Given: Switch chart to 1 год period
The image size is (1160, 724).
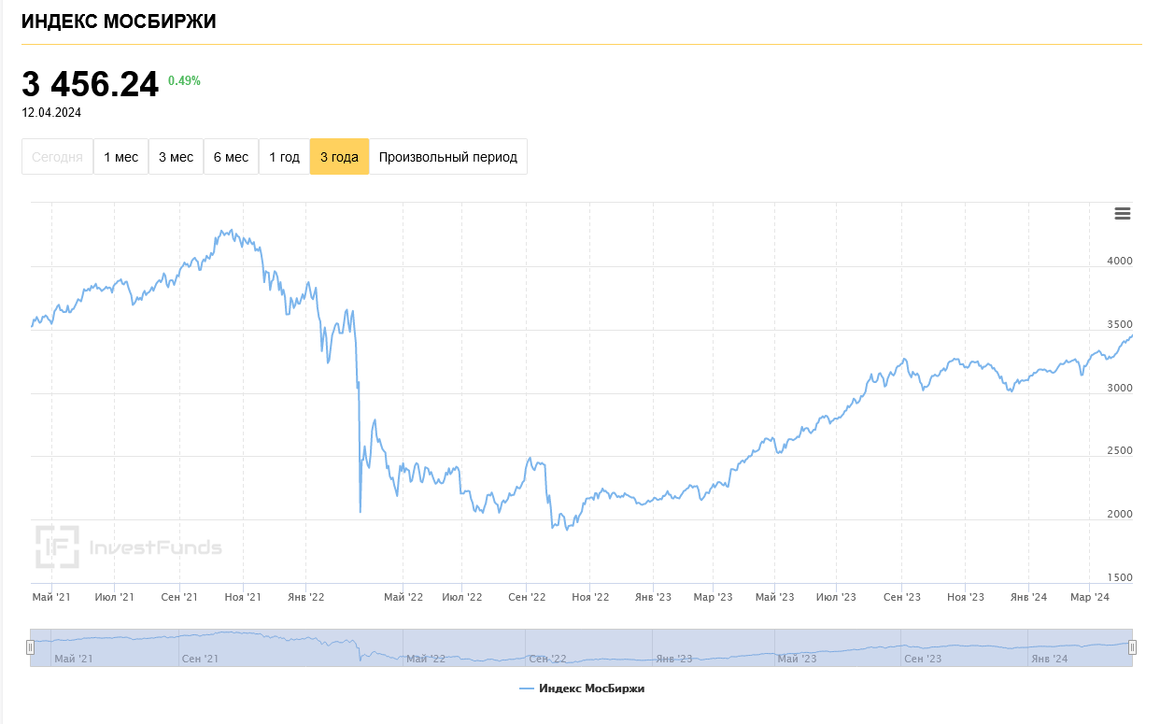Looking at the screenshot, I should coord(284,157).
